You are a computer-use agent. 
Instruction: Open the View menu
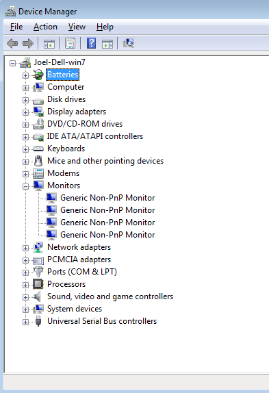(77, 27)
